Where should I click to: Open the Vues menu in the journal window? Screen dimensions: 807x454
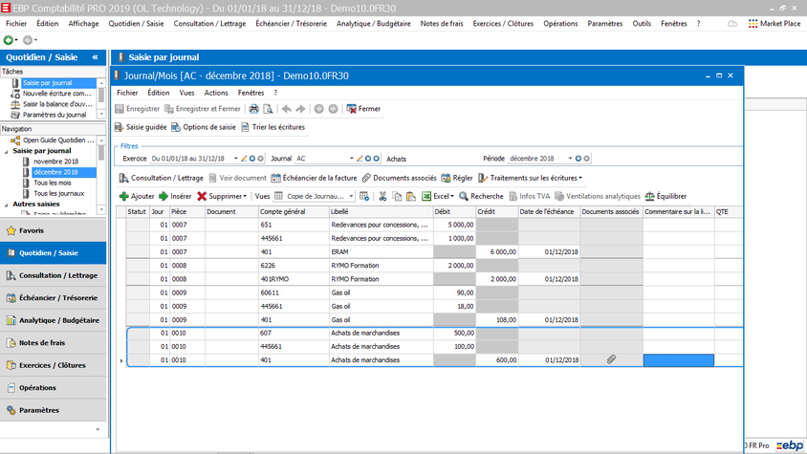tap(186, 93)
